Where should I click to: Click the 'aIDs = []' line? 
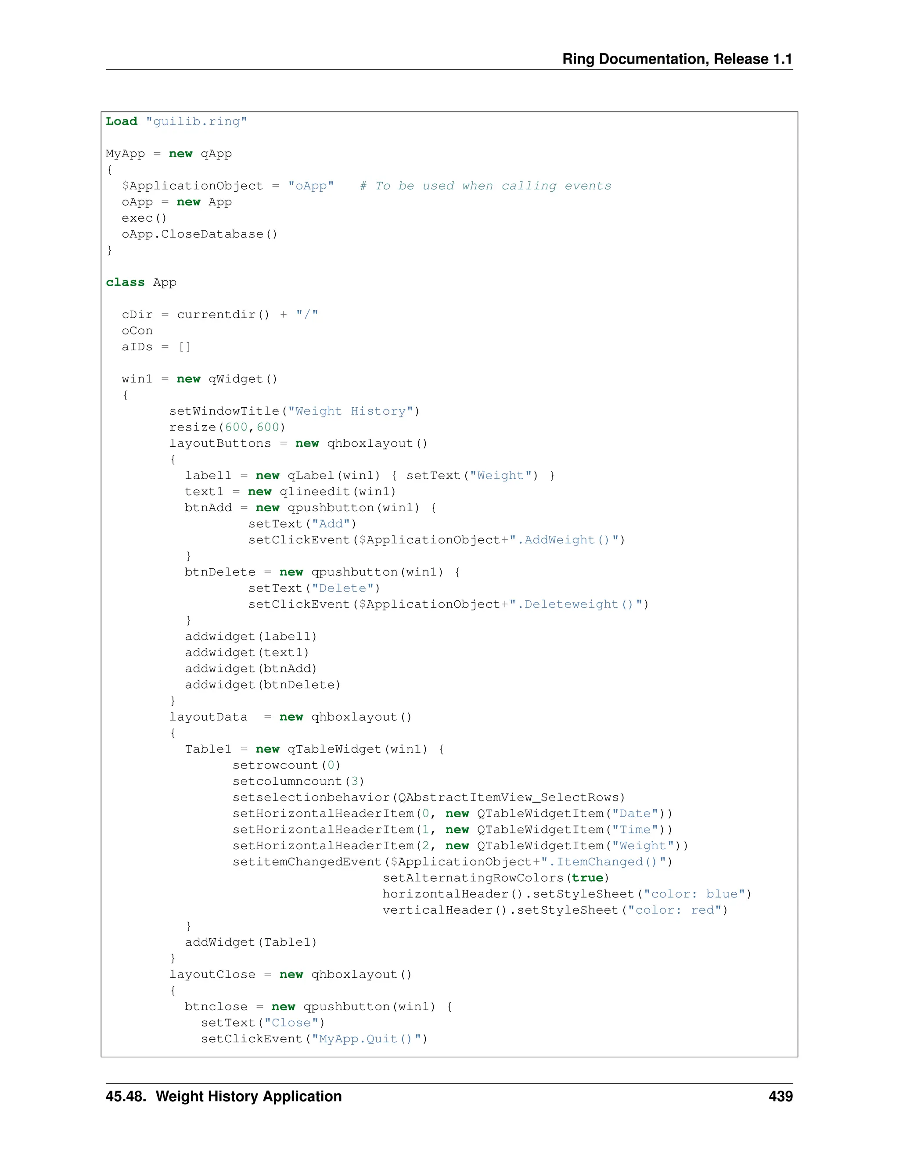[x=156, y=347]
